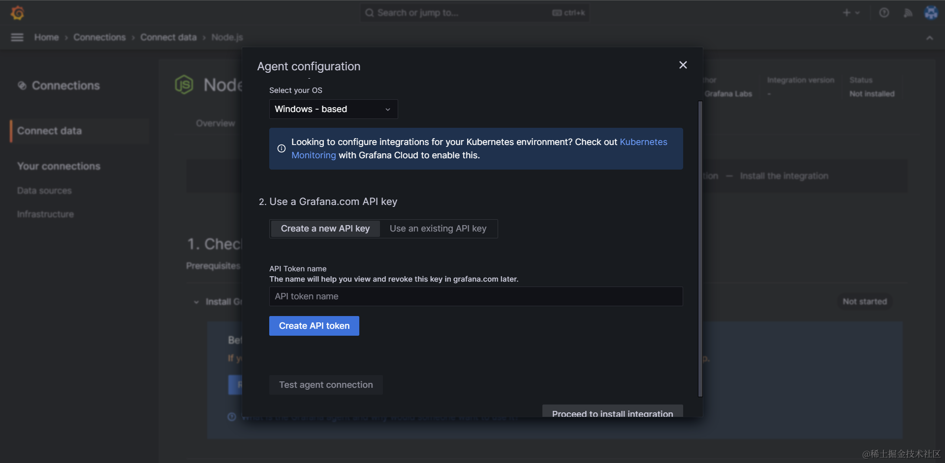
Task: Open the Select your OS dropdown
Action: pos(333,109)
